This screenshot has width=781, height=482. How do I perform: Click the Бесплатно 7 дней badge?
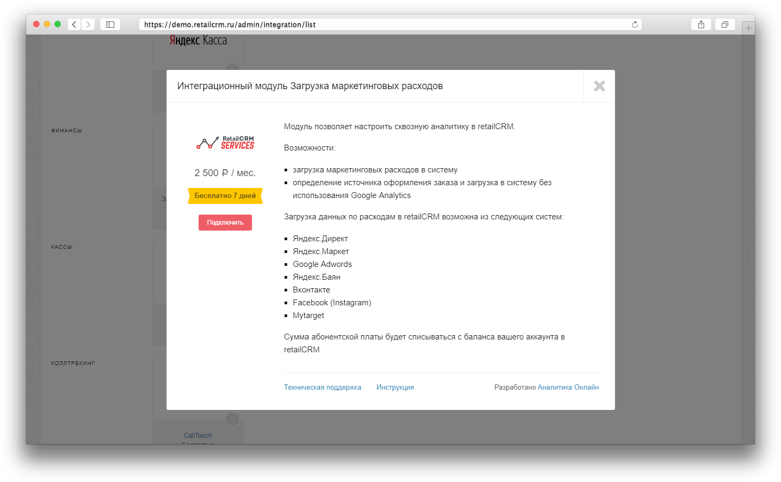pos(225,196)
